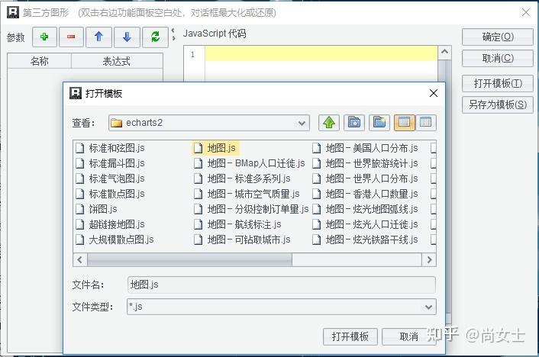Image resolution: width=539 pixels, height=357 pixels.
Task: Select file 大规模散点图.js
Action: point(115,240)
